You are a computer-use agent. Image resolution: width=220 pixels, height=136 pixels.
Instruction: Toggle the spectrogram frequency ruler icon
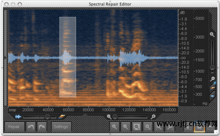(212, 88)
